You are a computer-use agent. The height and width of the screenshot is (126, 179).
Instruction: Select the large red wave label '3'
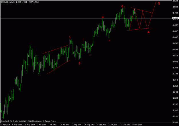pos(122,6)
